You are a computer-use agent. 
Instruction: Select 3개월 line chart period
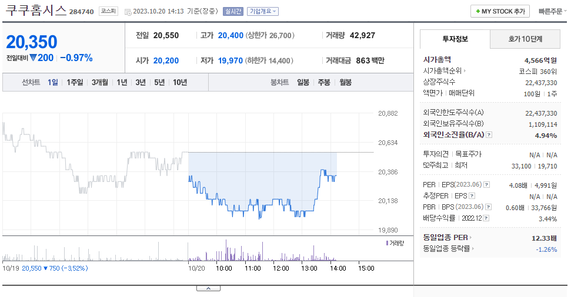pyautogui.click(x=100, y=83)
